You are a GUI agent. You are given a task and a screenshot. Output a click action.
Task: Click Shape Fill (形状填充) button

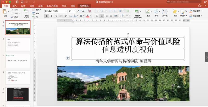(x=196, y=11)
